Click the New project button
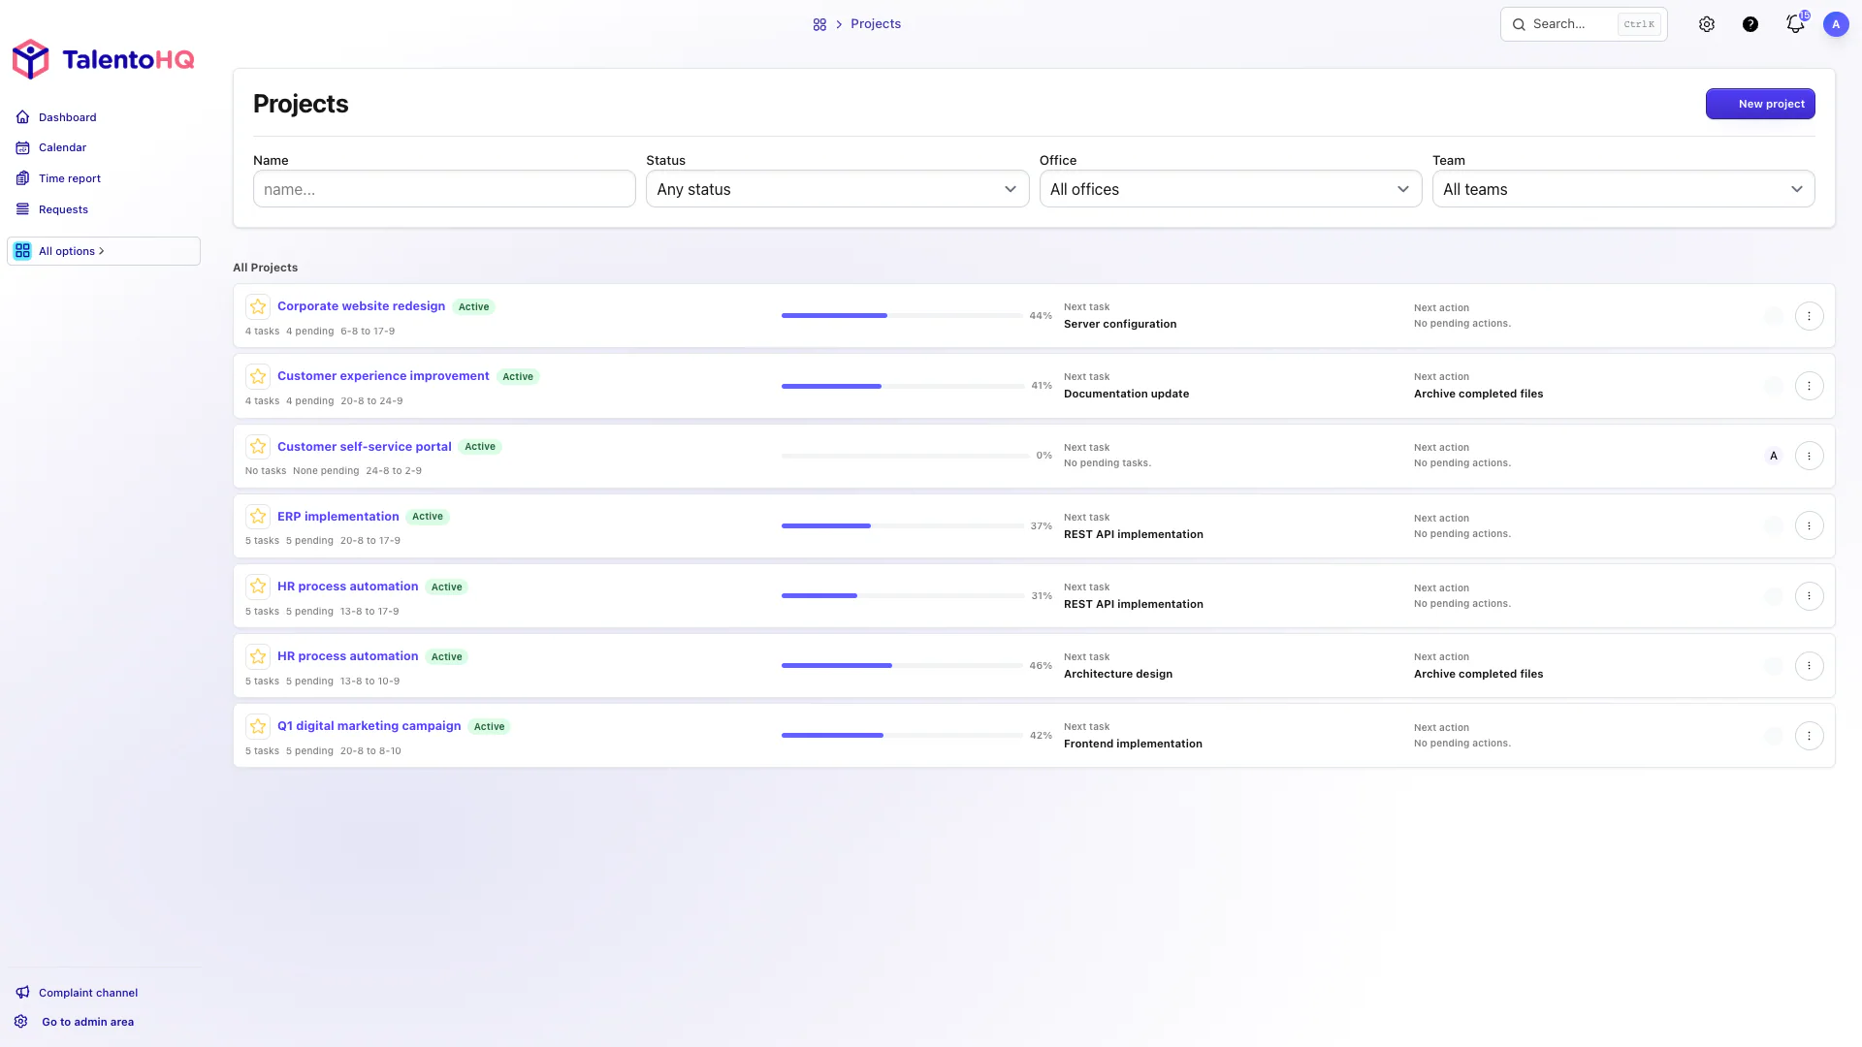This screenshot has width=1862, height=1047. (x=1760, y=104)
